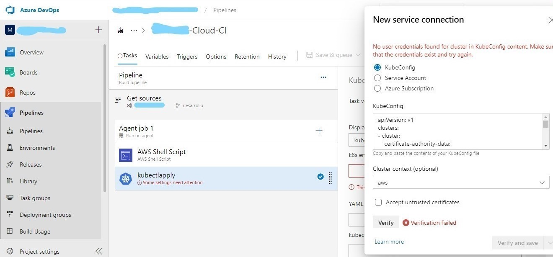
Task: Click the desarrollo branch label
Action: pyautogui.click(x=193, y=105)
